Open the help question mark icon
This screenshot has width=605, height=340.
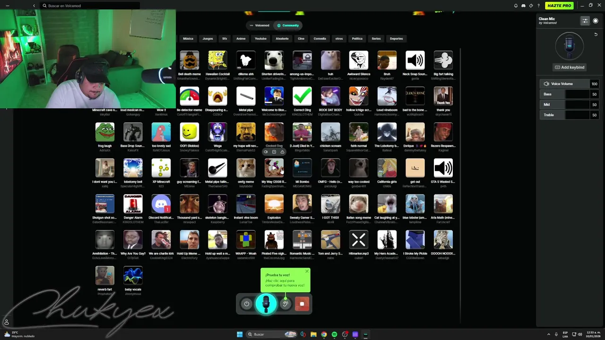pos(538,6)
